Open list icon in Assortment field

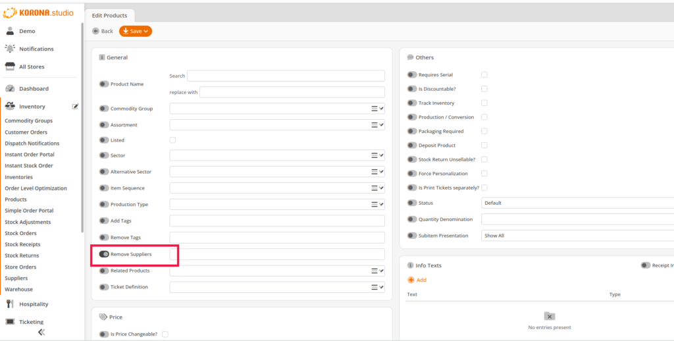(375, 125)
